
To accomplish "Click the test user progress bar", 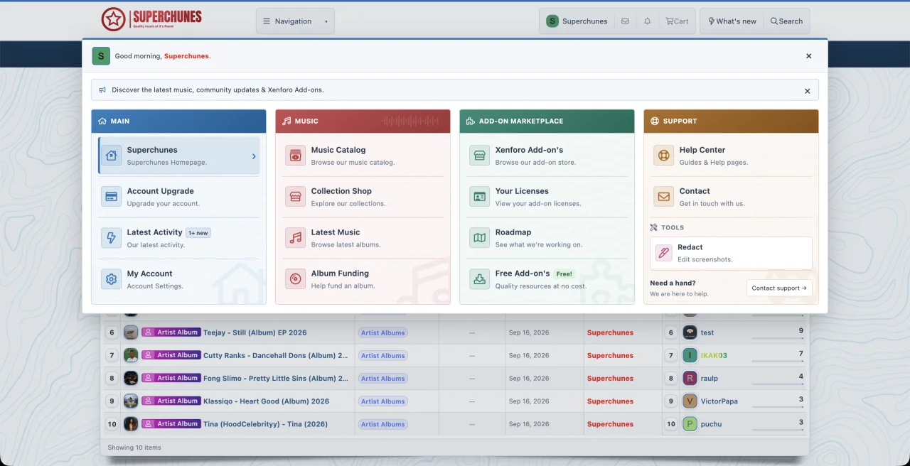I will [778, 338].
